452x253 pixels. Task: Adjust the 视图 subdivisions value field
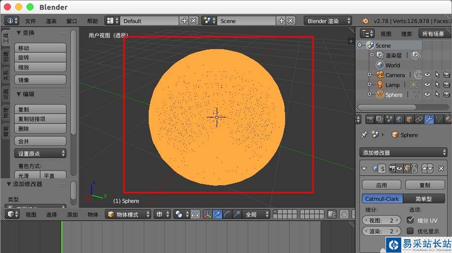(x=382, y=220)
